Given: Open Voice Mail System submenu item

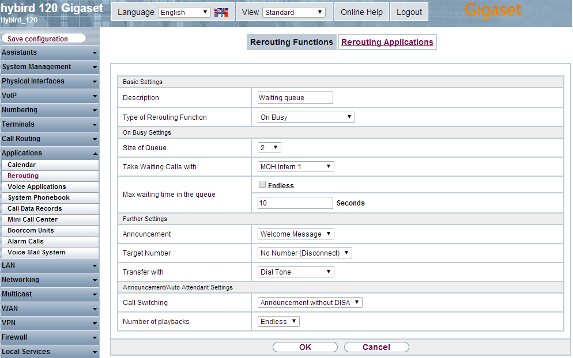Looking at the screenshot, I should click(x=50, y=253).
